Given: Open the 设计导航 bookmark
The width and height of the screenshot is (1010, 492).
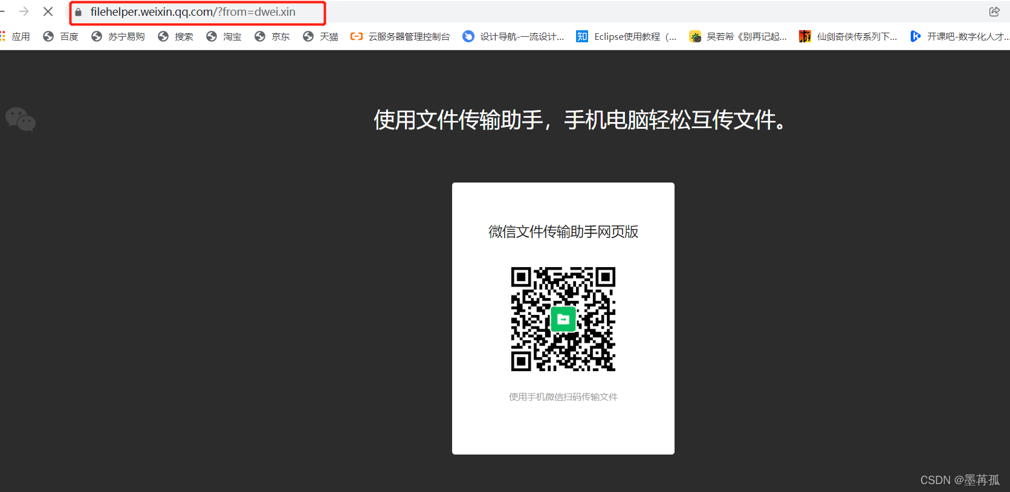Looking at the screenshot, I should pos(514,36).
